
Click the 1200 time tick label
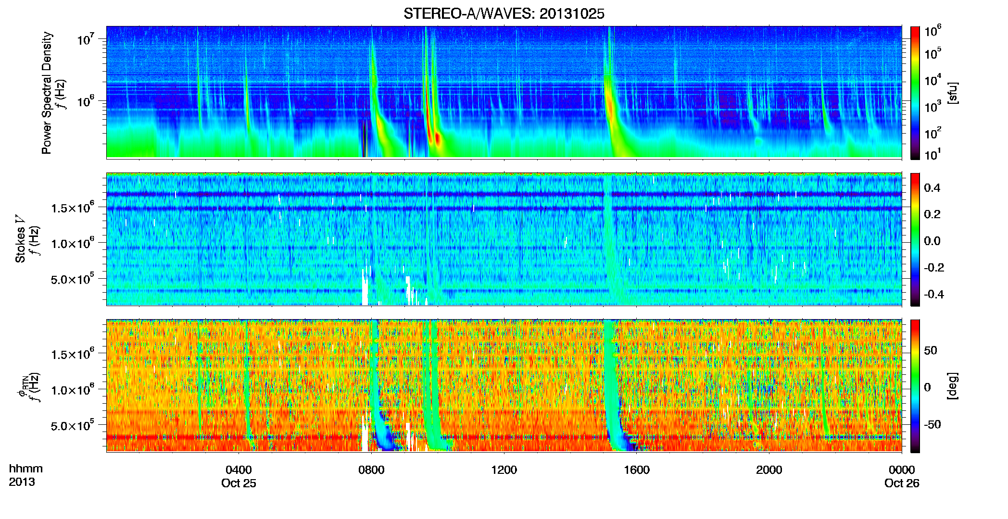[504, 470]
